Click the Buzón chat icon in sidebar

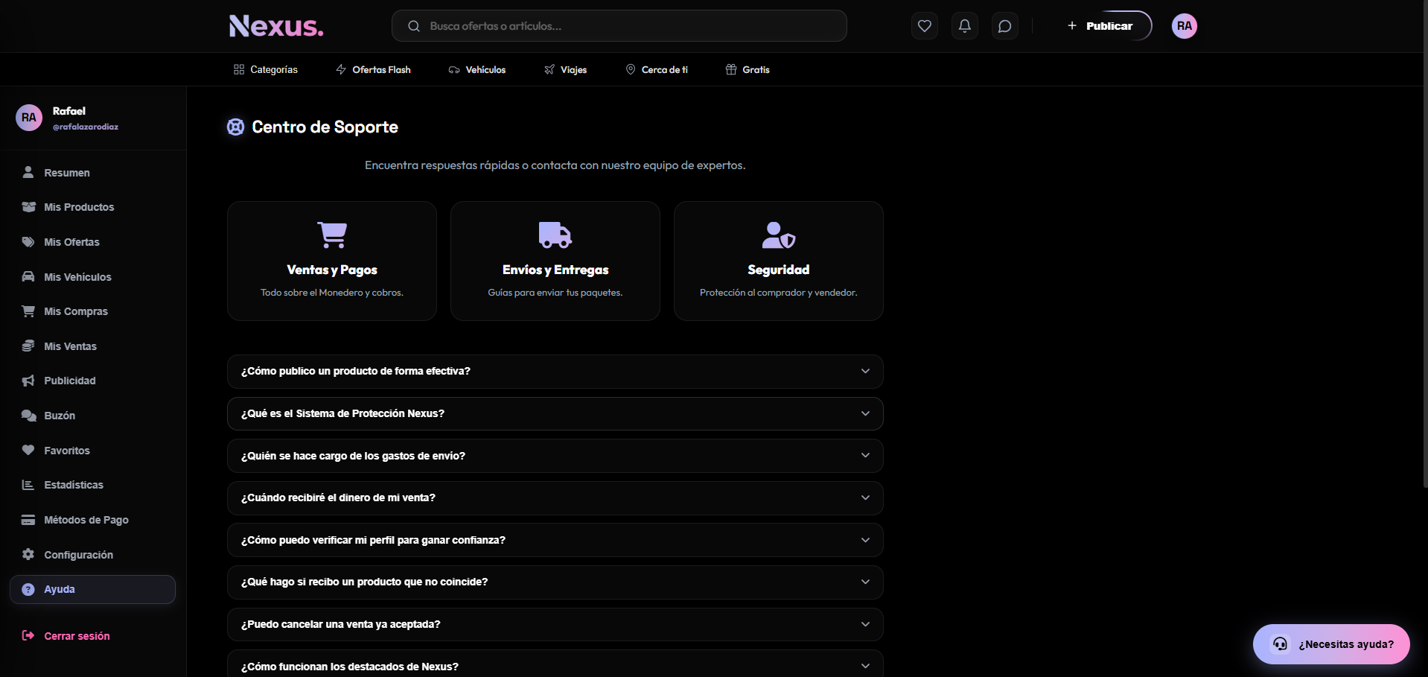[x=28, y=416]
